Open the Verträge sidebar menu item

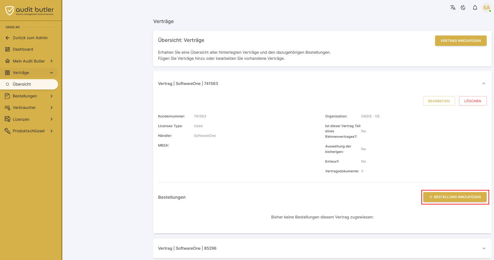coord(29,73)
